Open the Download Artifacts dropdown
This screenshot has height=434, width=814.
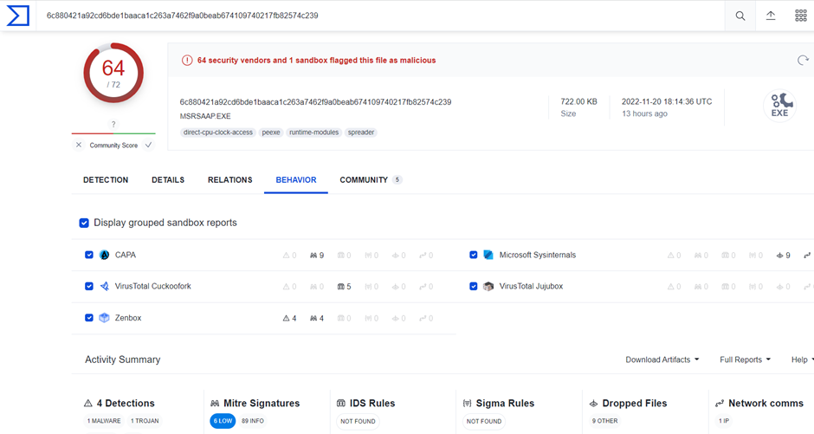(662, 360)
